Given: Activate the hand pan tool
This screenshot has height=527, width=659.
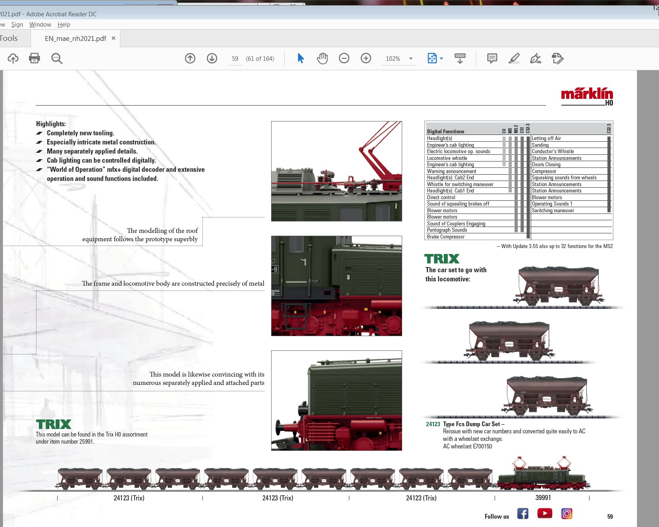Looking at the screenshot, I should (x=322, y=58).
